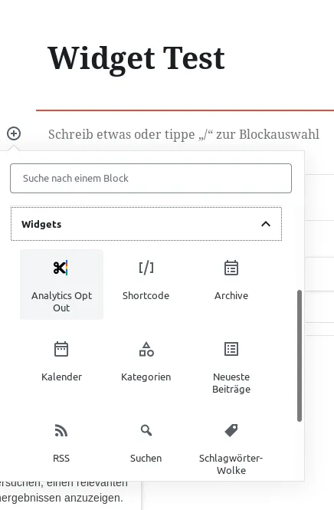Image resolution: width=334 pixels, height=510 pixels.
Task: Add the Archive block icon
Action: [231, 268]
